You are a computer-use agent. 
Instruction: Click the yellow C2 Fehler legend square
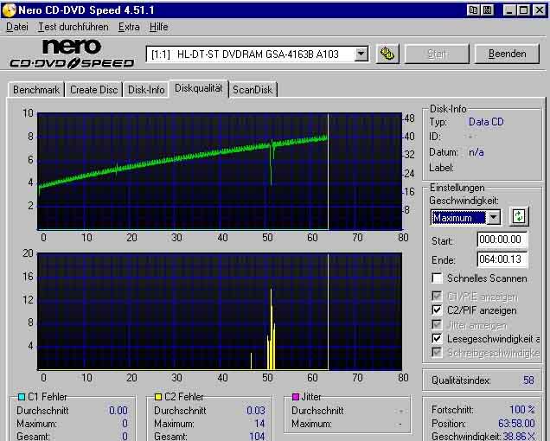[159, 397]
